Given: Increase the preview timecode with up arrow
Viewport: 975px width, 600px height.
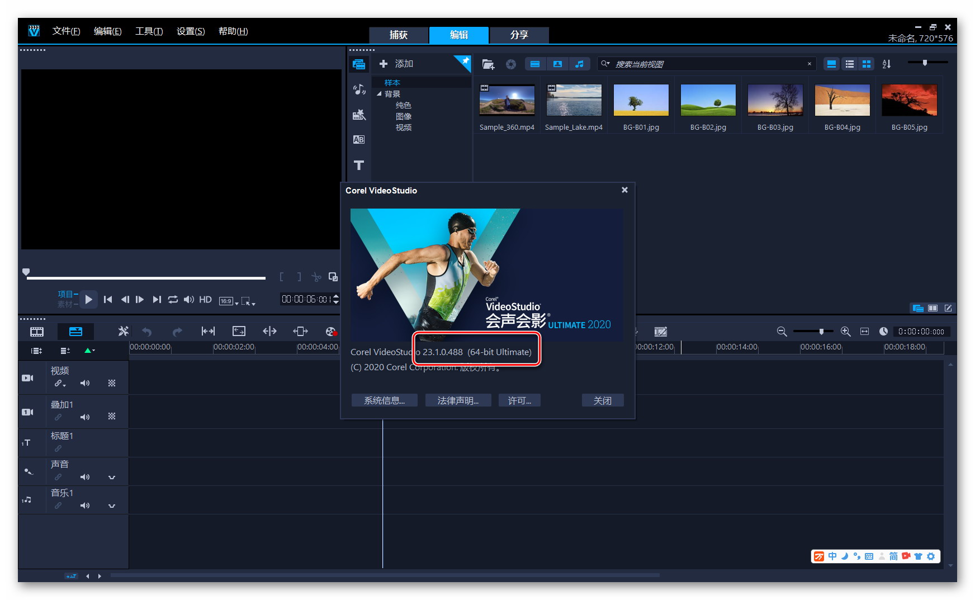Looking at the screenshot, I should coord(336,296).
